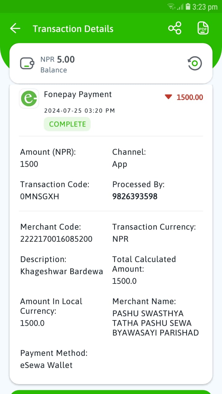Tap the red 1500.00 amount

click(190, 98)
